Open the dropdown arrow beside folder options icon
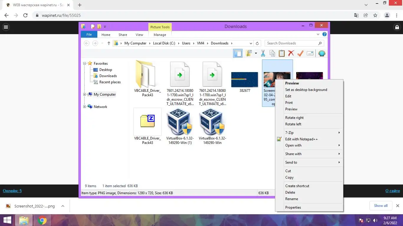Image resolution: width=403 pixels, height=226 pixels. [x=256, y=53]
